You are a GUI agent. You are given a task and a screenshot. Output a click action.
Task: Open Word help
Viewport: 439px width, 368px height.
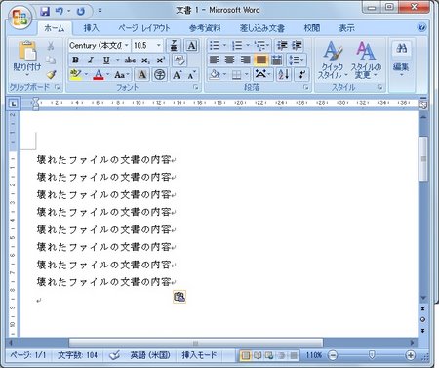coord(421,27)
